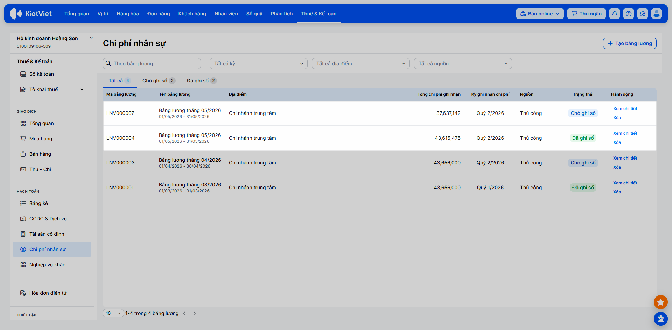View details of payroll LNV000007
This screenshot has width=672, height=330.
tap(625, 109)
